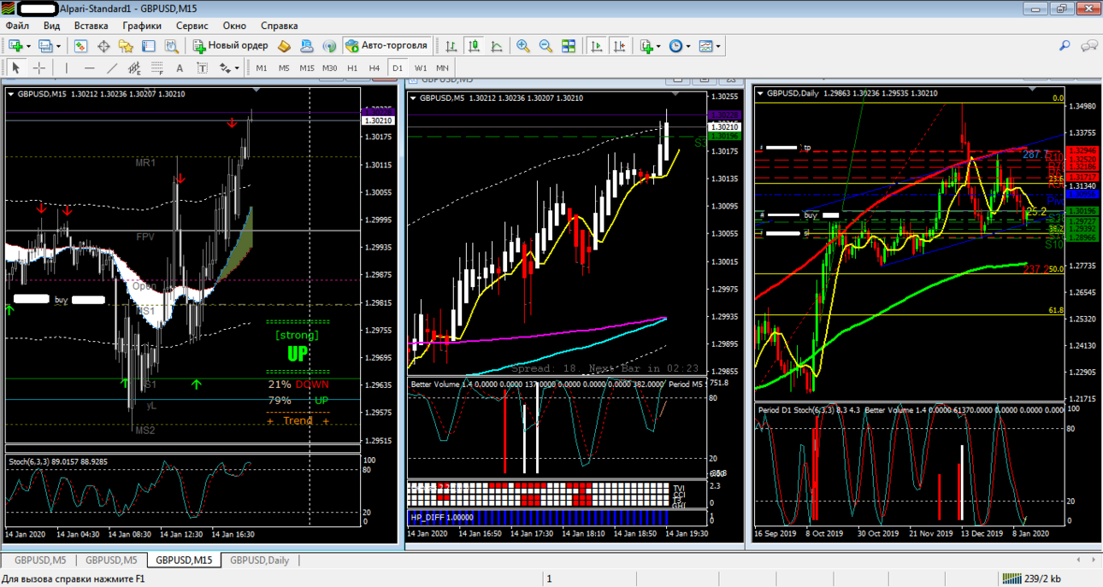Switch chart to candlesticks display
Viewport: 1103px width, 587px height.
[474, 46]
